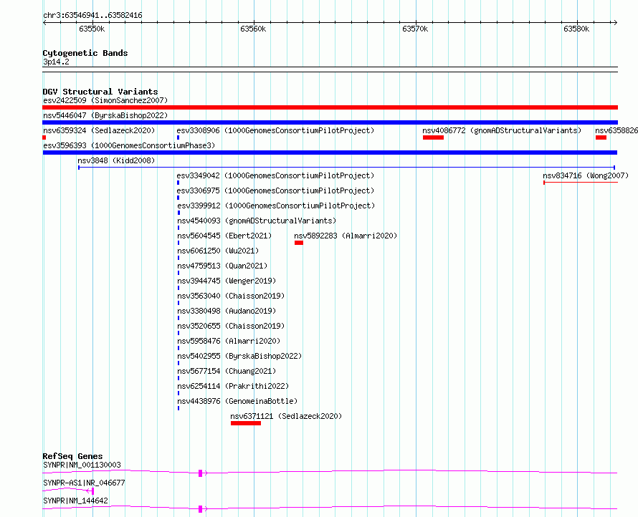Click the RefSeq Genes track title

point(72,456)
